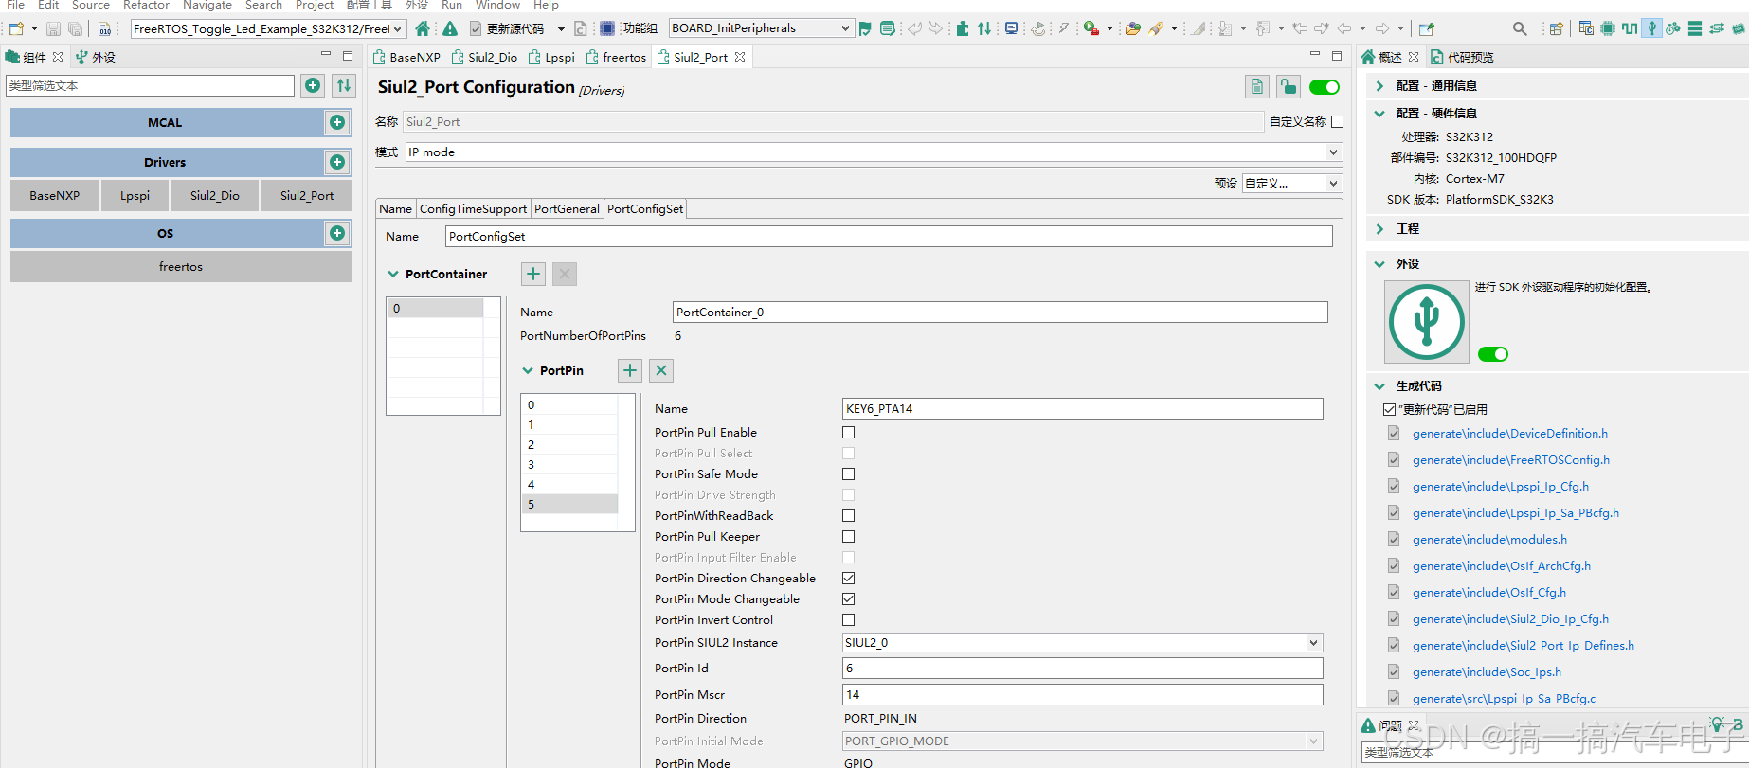Uncheck PortPin Direction Changeable
The image size is (1749, 768).
(849, 578)
